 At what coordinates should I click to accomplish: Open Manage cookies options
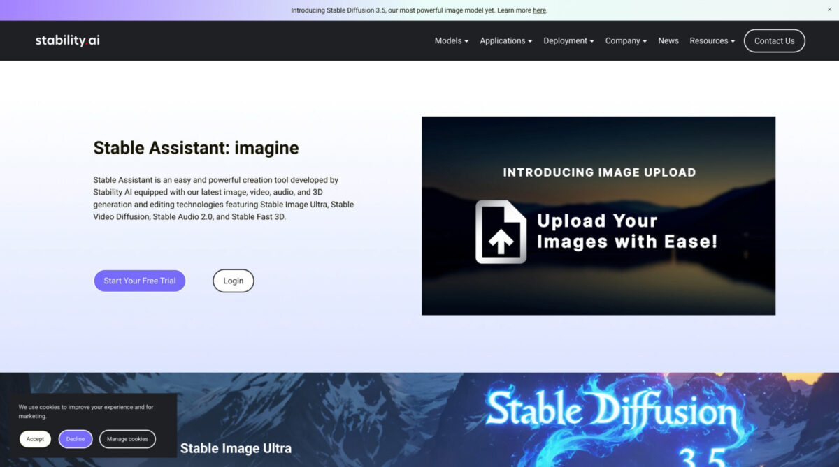[x=127, y=438]
